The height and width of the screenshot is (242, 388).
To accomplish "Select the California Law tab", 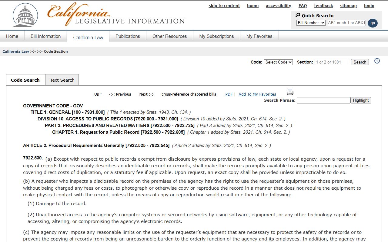I will pos(88,38).
